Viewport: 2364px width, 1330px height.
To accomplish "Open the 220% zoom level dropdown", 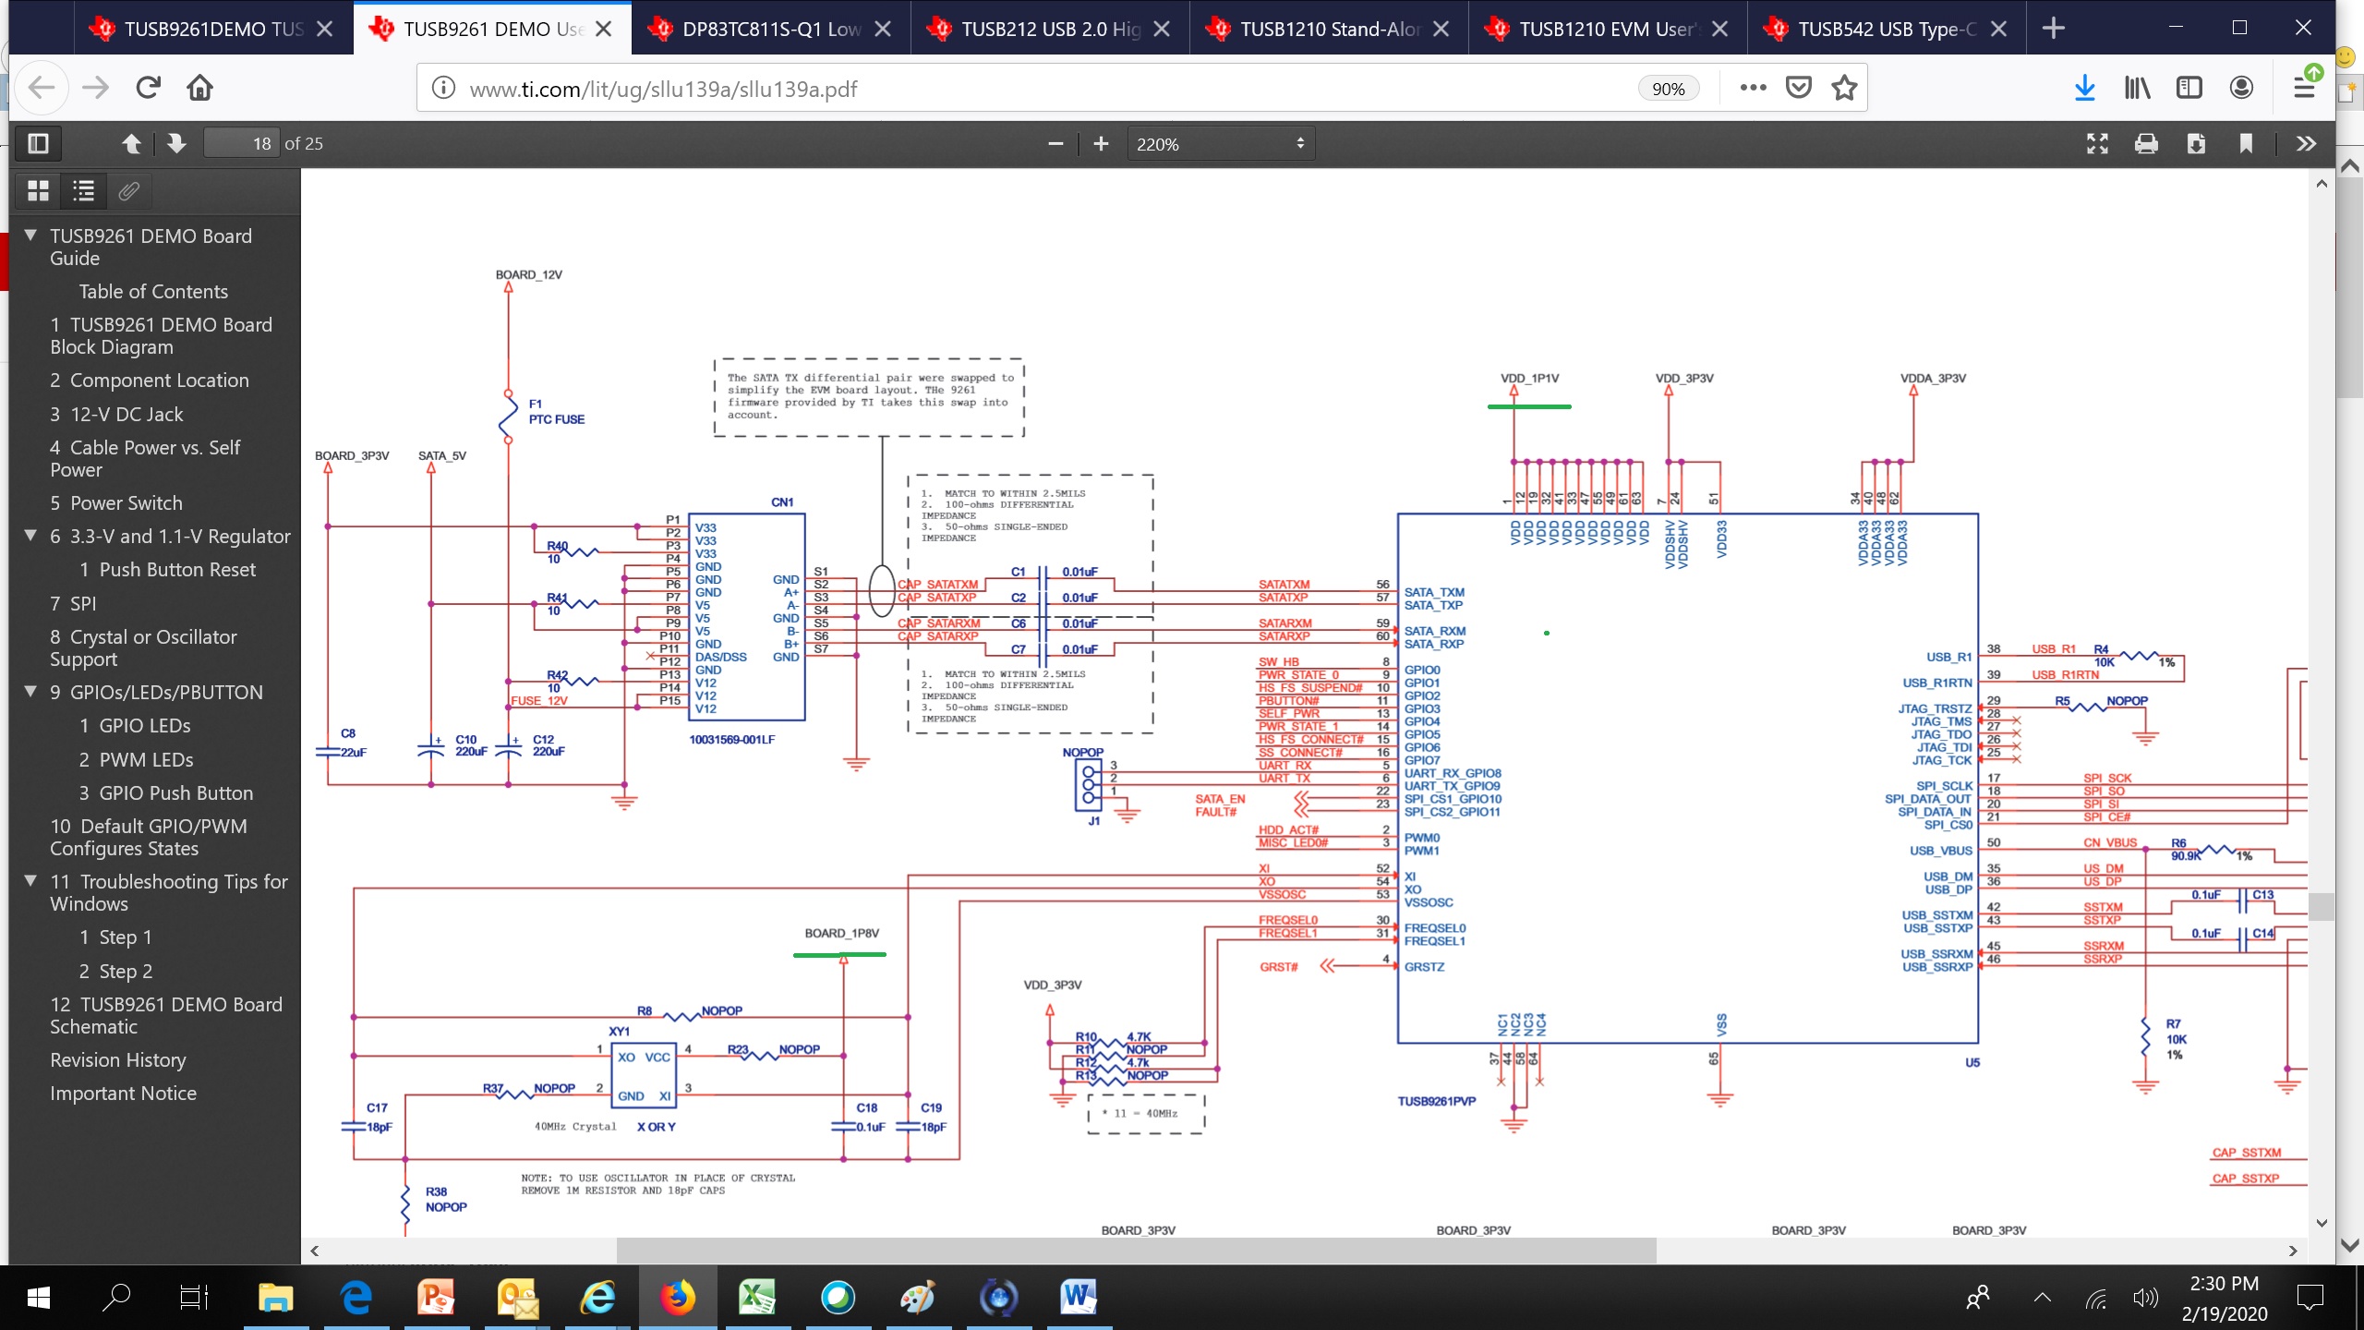I will 1221,143.
